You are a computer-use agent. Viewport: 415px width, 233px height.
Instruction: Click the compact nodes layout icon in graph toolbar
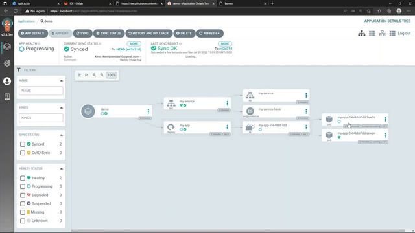click(79, 75)
